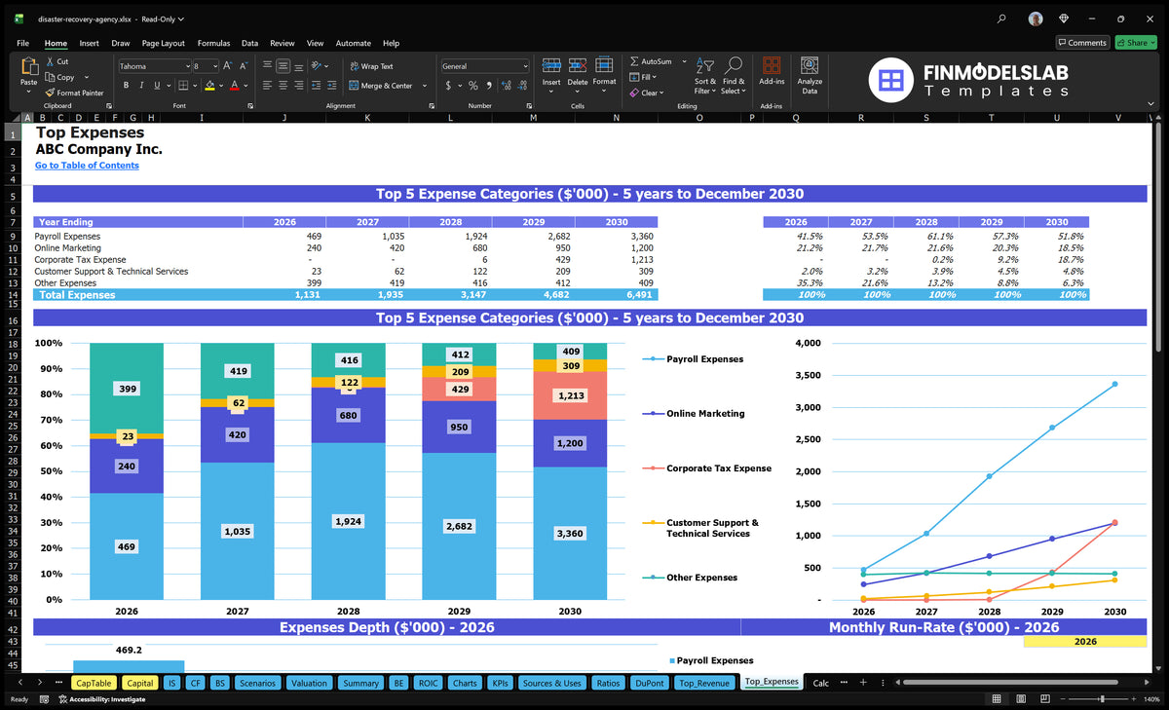Toggle Wrap Text
The width and height of the screenshot is (1169, 710).
point(371,66)
